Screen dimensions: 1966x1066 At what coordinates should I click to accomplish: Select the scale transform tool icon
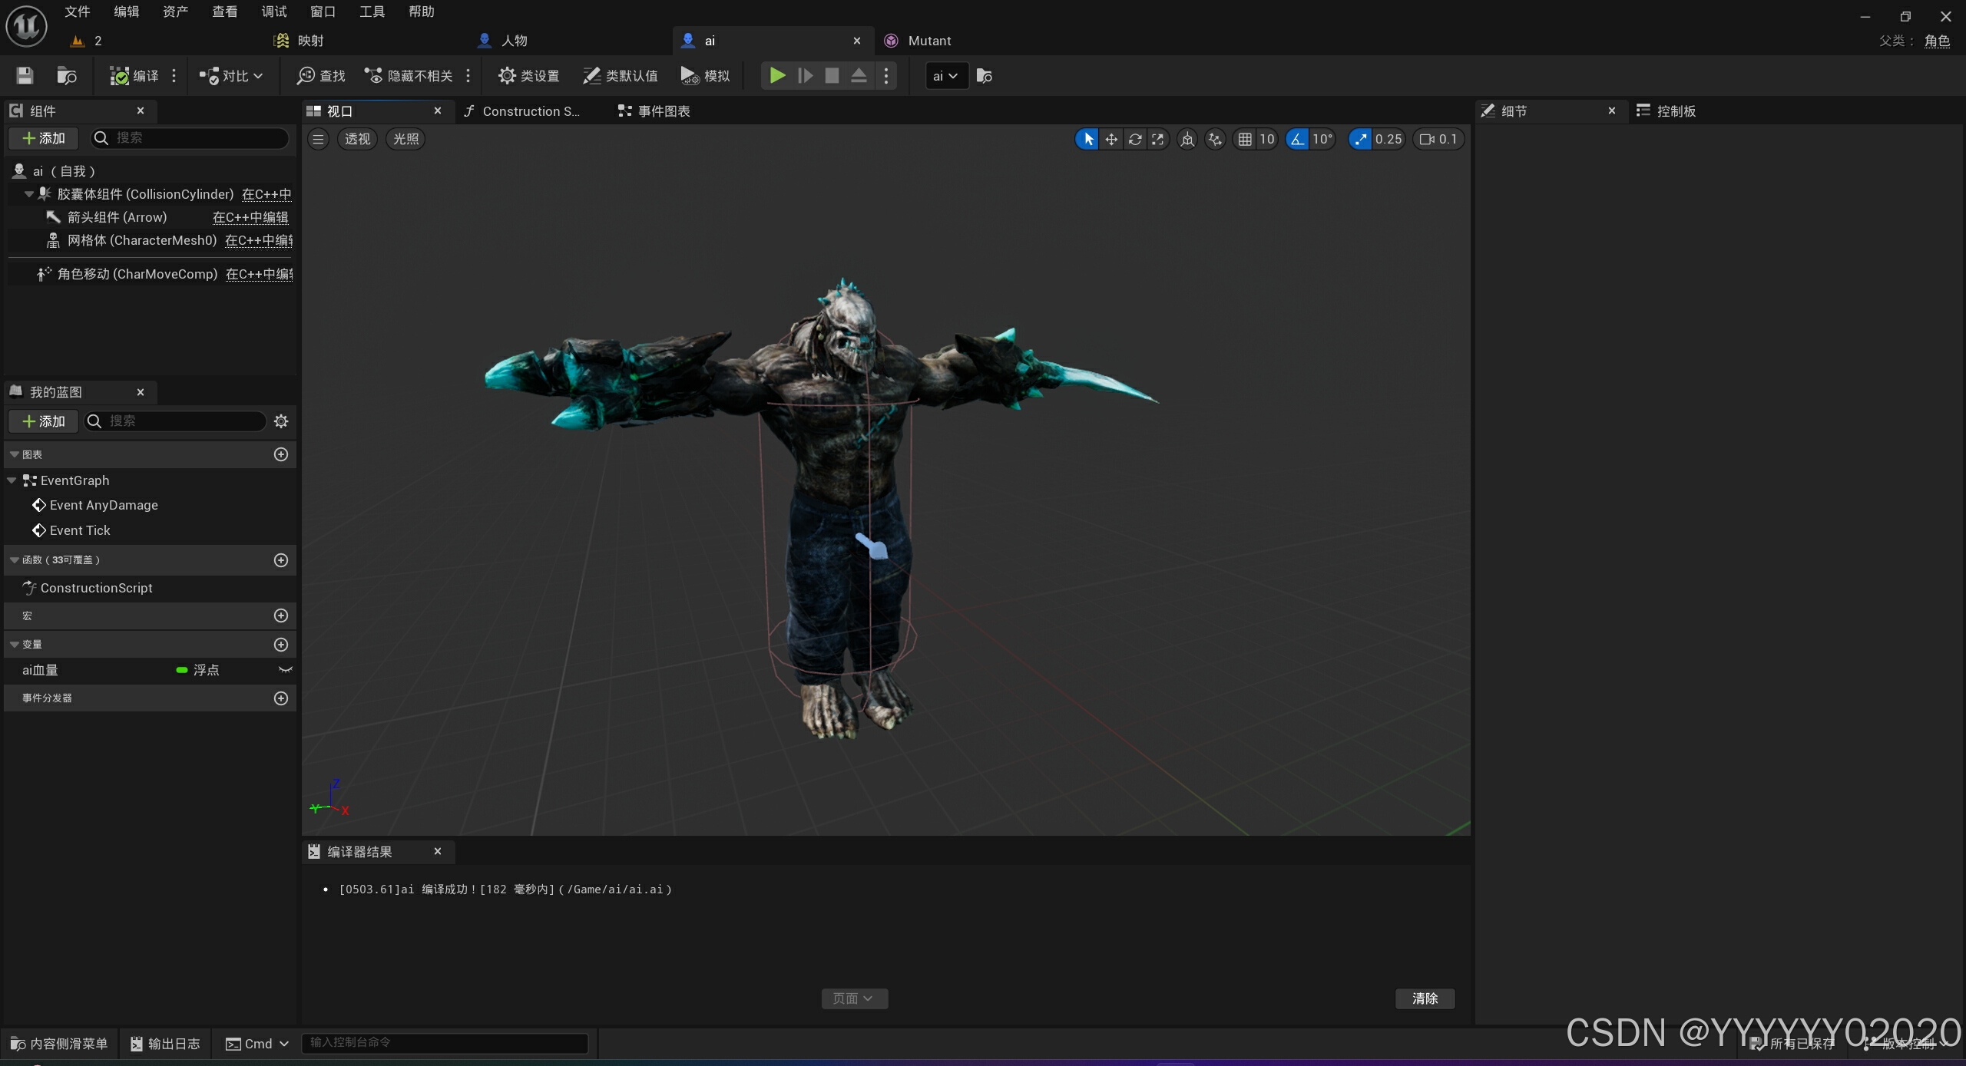point(1157,139)
